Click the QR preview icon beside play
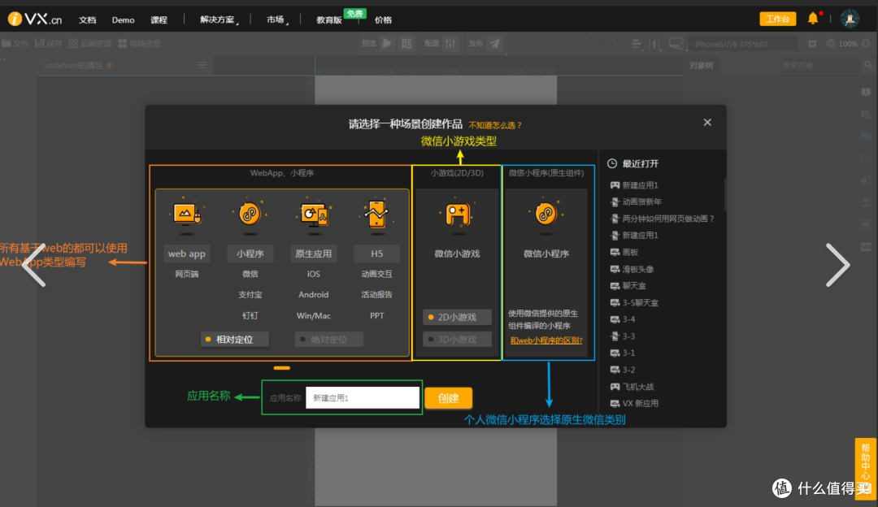The width and height of the screenshot is (878, 507). point(407,43)
